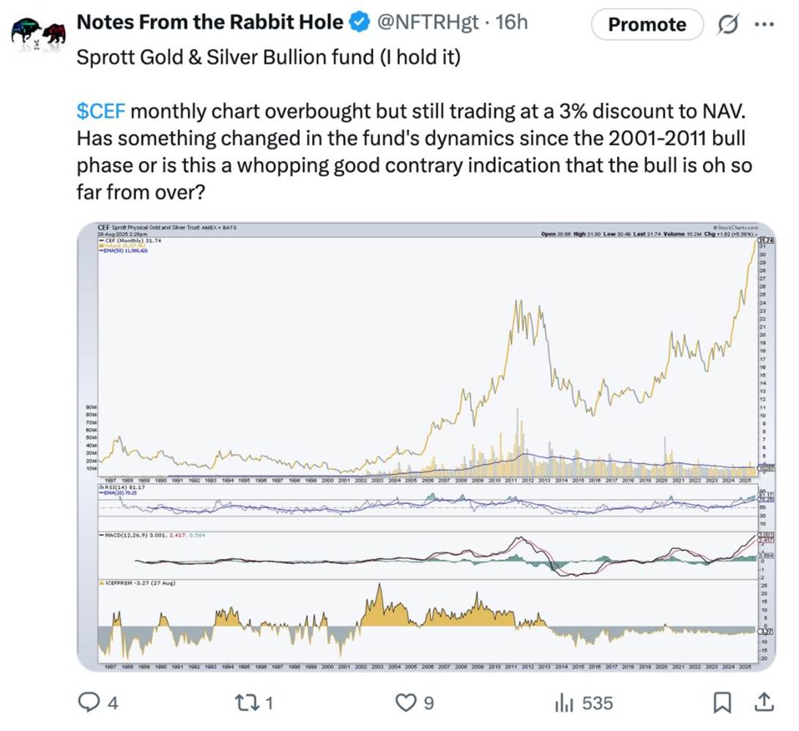
Task: Click the share upload arrow icon
Action: pos(763,703)
